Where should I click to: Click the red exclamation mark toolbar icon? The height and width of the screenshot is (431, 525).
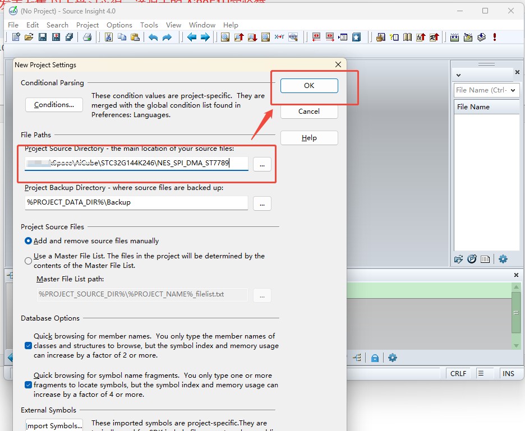(495, 37)
